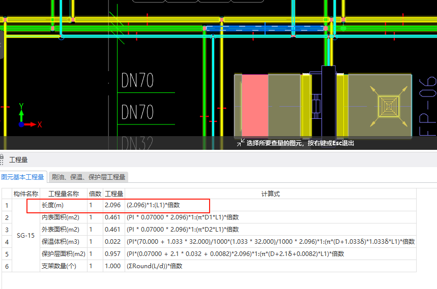Select the pink duct segment in drawing
Screen dimensions: 437x289
click(255, 106)
